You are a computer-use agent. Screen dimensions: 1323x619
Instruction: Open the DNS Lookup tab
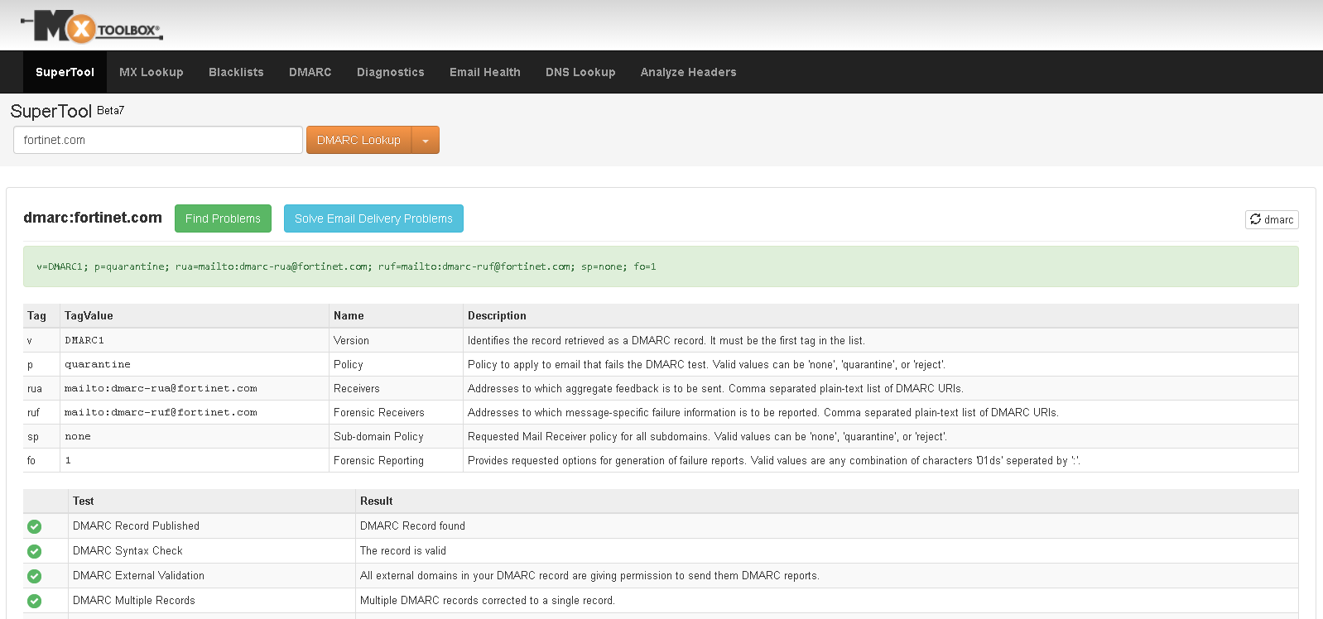point(580,72)
